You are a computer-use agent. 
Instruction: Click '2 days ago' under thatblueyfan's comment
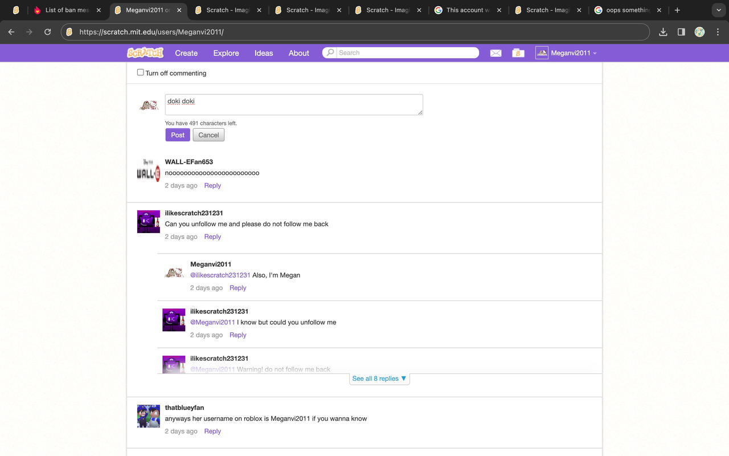click(181, 431)
